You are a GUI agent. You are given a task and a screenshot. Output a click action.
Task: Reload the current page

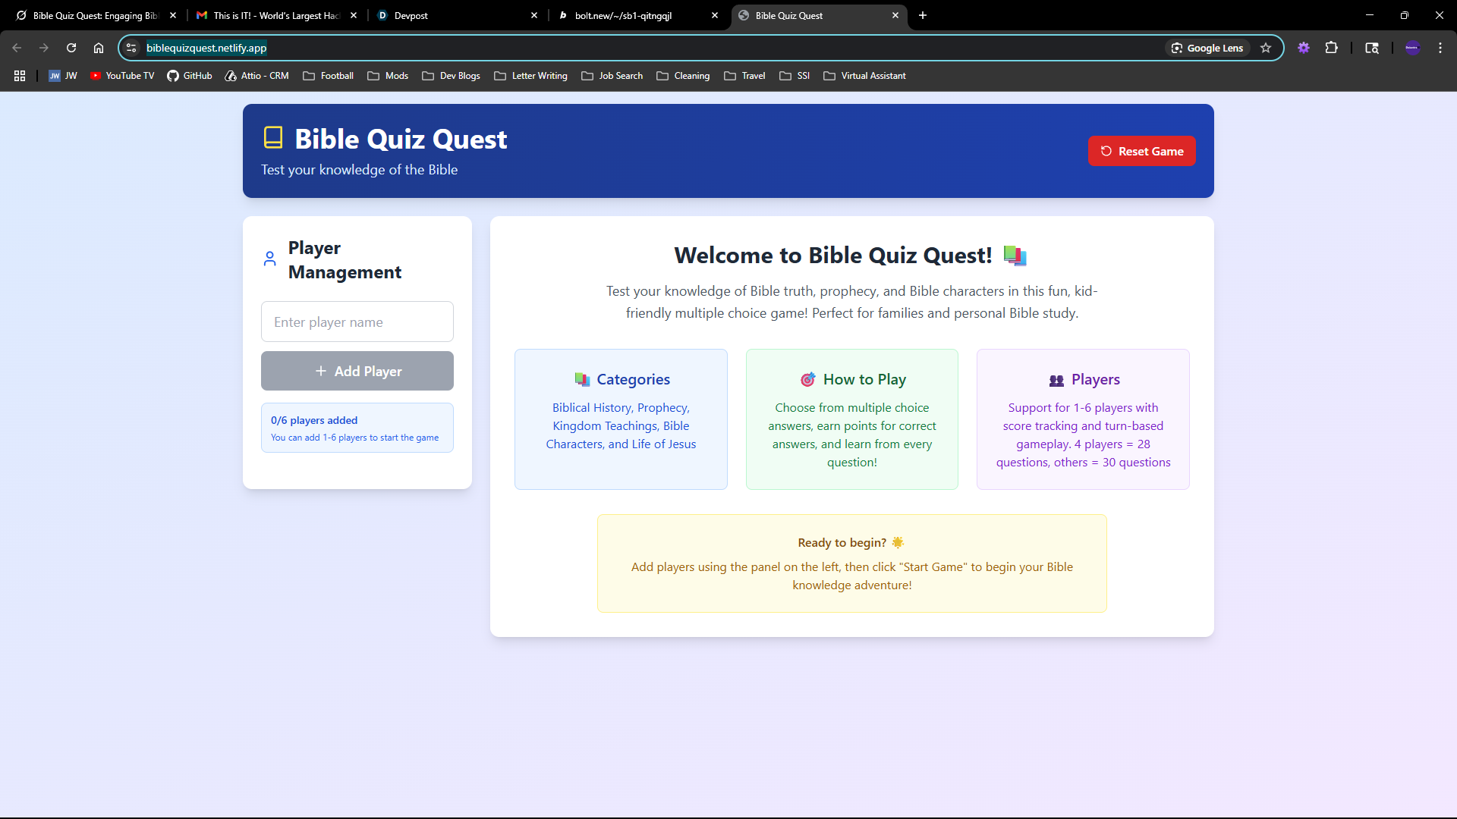[71, 47]
